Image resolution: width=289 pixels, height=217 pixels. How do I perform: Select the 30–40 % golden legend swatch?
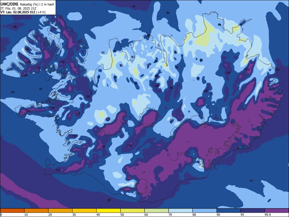pos(84,211)
